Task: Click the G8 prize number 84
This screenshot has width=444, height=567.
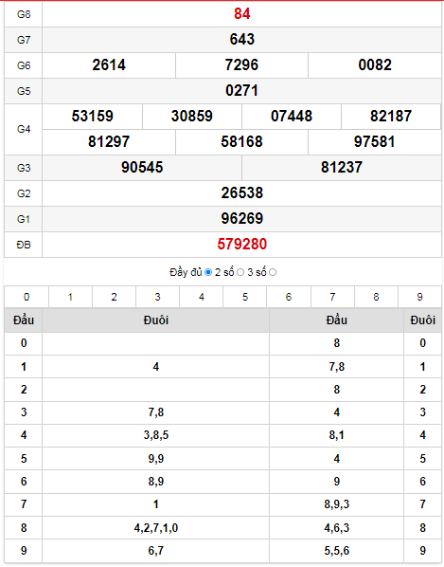Action: click(x=241, y=13)
